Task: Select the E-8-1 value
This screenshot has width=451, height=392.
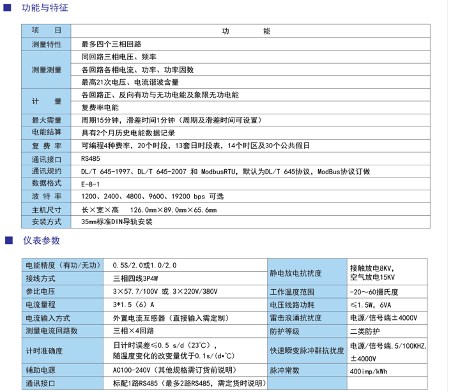Action: coord(90,185)
